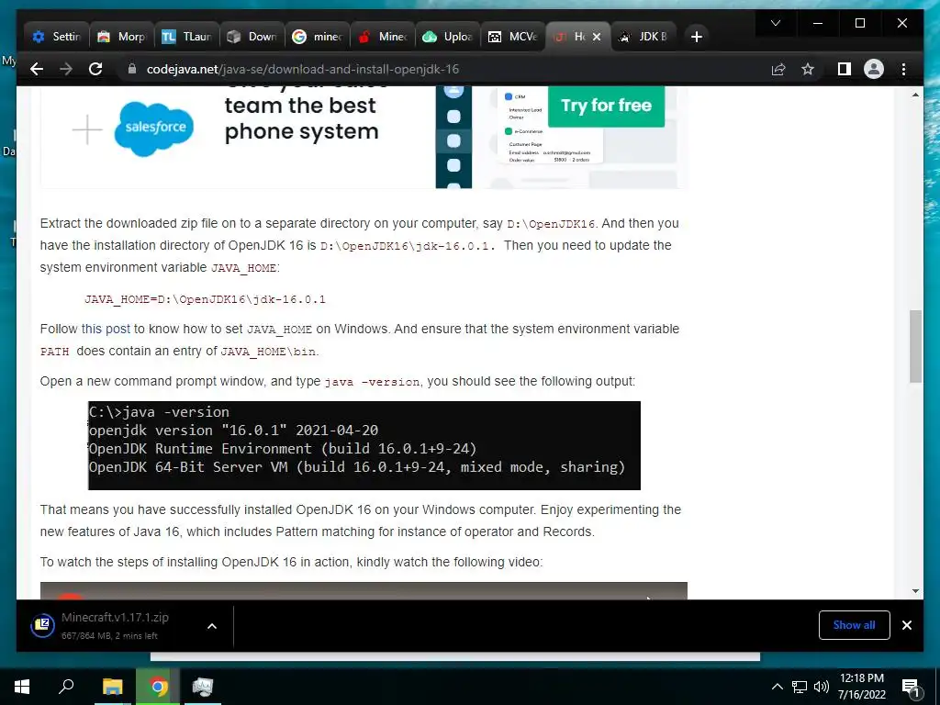
Task: View site info via the lock icon
Action: 132,70
